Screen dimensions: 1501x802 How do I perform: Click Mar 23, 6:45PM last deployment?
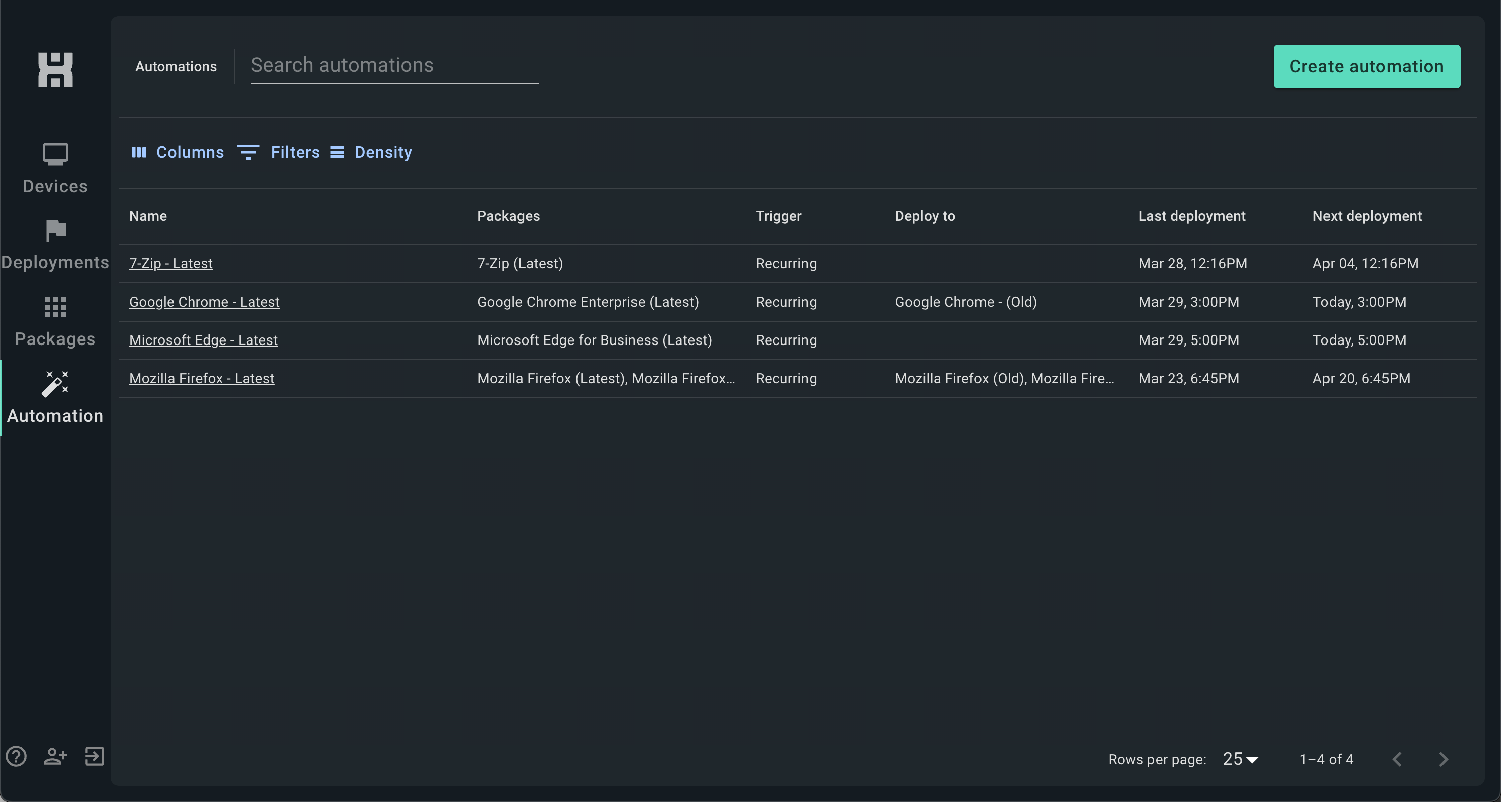pos(1189,379)
